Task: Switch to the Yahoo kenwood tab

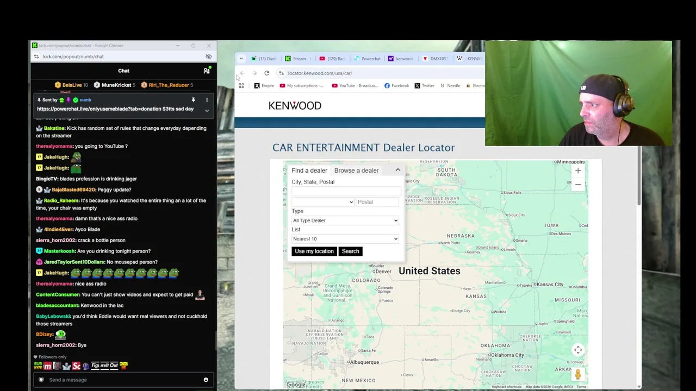Action: point(401,59)
